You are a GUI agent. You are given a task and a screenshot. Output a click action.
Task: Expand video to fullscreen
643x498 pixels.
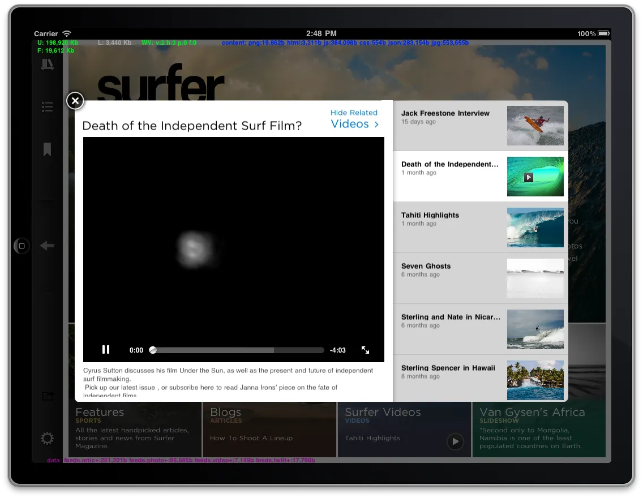click(366, 350)
